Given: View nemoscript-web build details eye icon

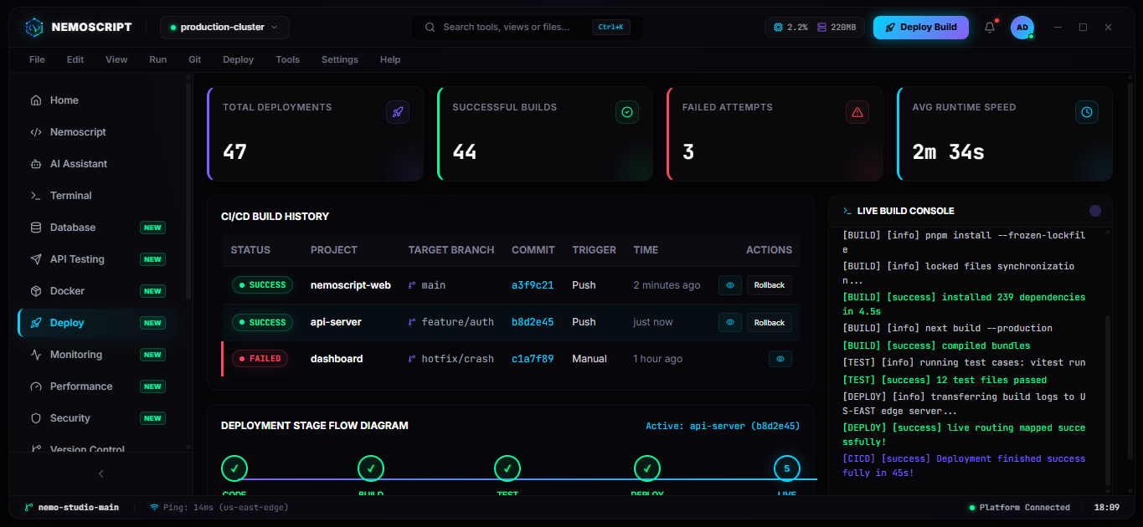Looking at the screenshot, I should 730,285.
